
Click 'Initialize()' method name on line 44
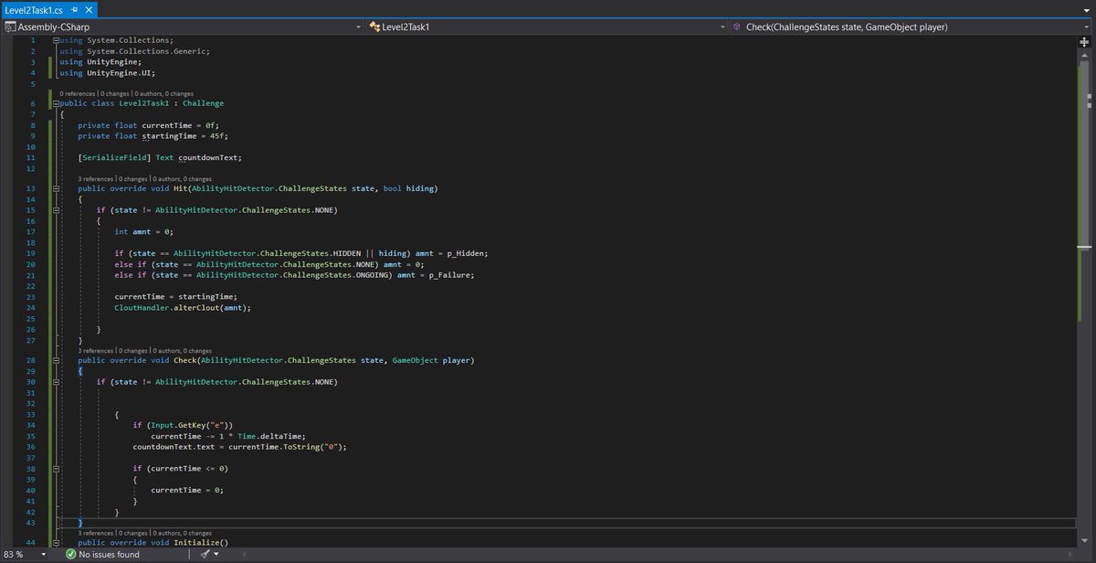[x=199, y=543]
